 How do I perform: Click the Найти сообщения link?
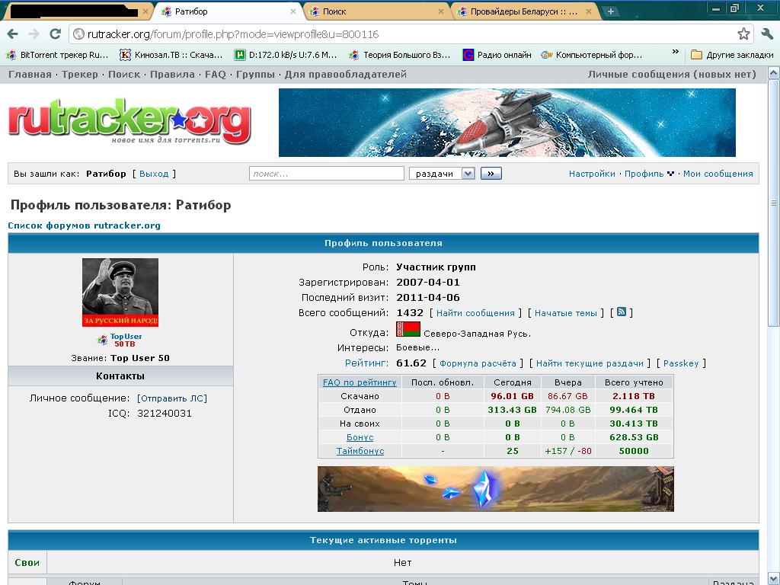475,313
